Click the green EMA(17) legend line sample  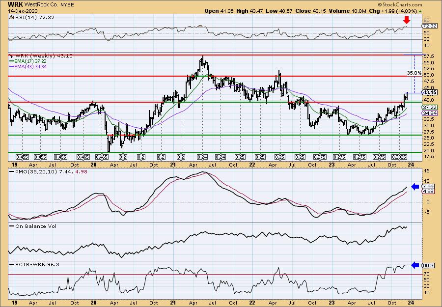click(x=13, y=61)
